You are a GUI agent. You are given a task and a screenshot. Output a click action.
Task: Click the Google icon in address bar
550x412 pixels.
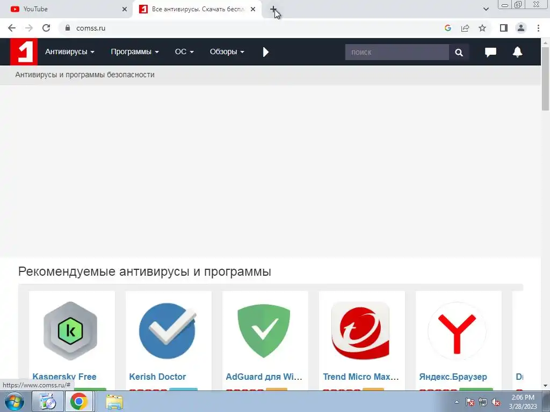click(447, 28)
